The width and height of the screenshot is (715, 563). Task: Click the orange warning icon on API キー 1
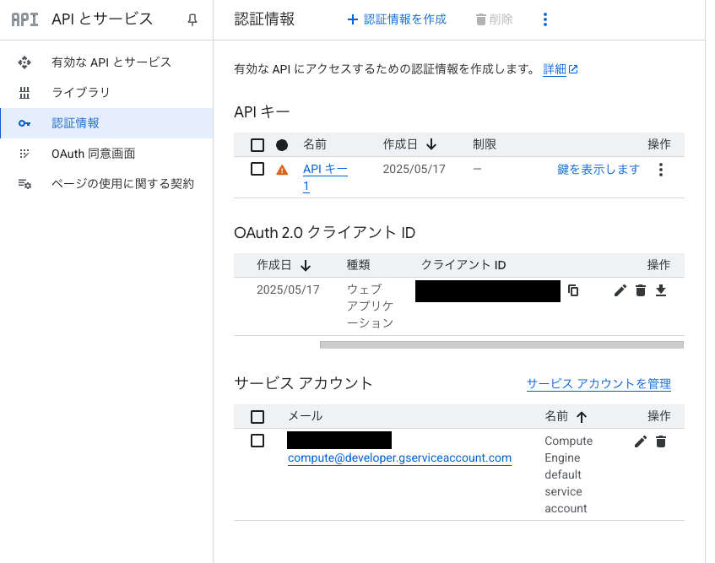tap(282, 170)
